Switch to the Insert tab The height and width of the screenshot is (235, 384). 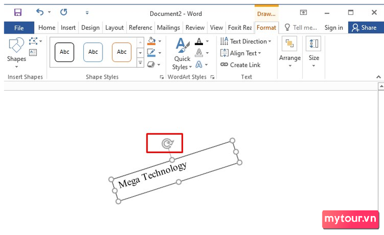click(x=68, y=27)
